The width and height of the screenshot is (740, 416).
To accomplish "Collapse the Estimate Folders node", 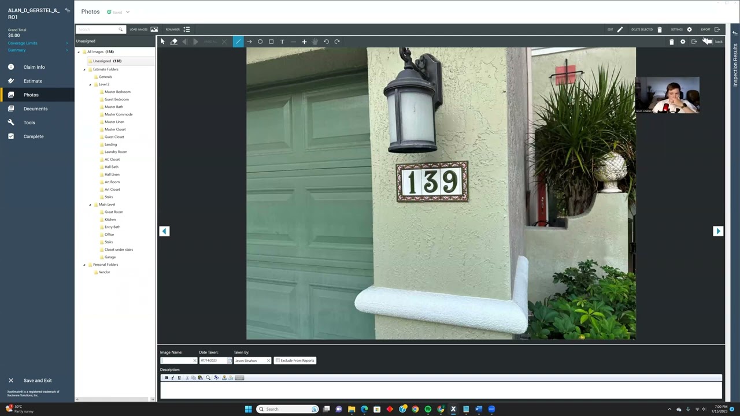I will [84, 69].
